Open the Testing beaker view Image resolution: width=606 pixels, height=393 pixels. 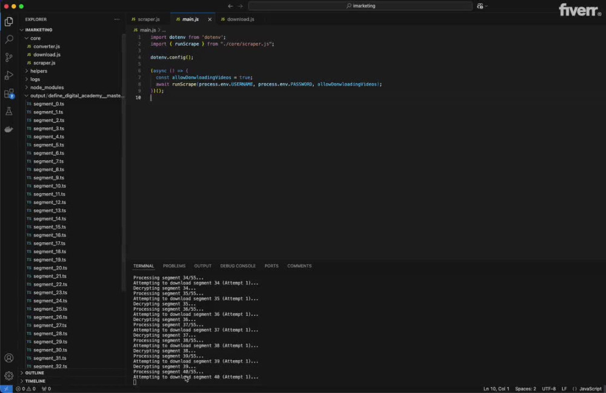click(x=8, y=111)
